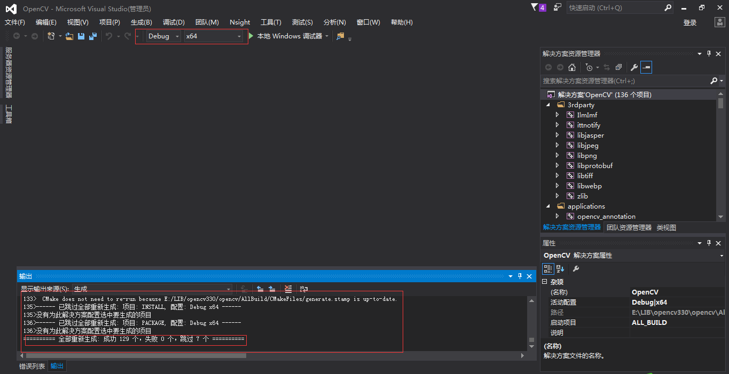Open the 文件(F) menu
This screenshot has height=374, width=729.
point(15,22)
